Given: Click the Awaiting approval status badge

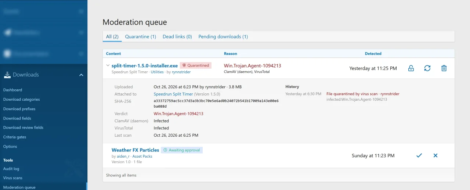Looking at the screenshot, I should [182, 150].
